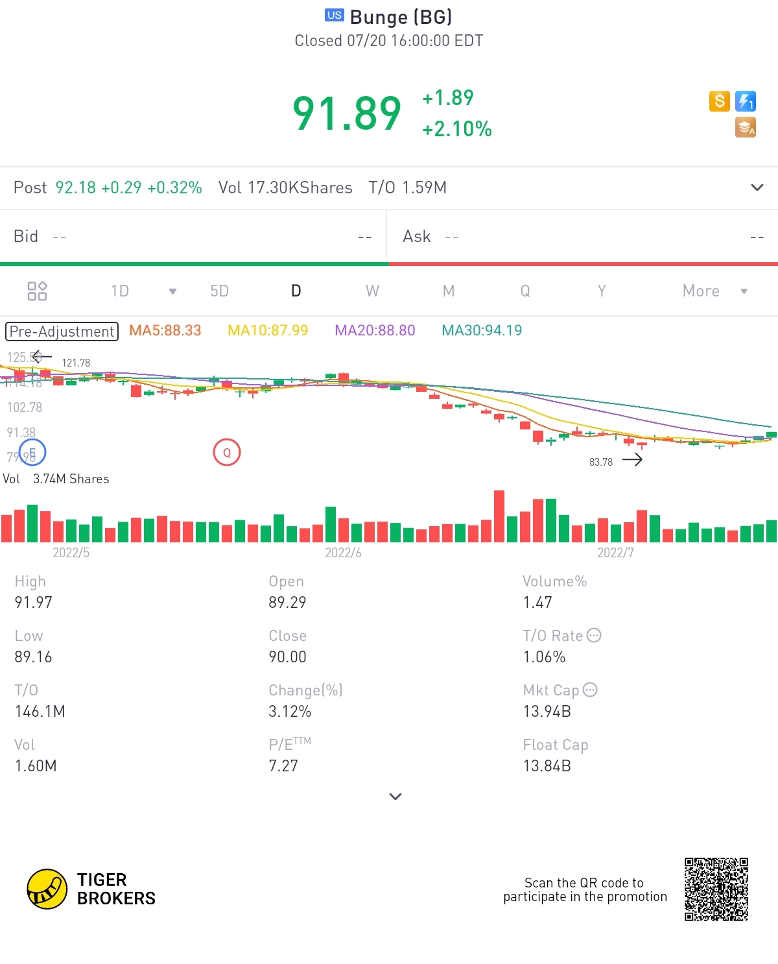Select the D daily chart tab

296,291
